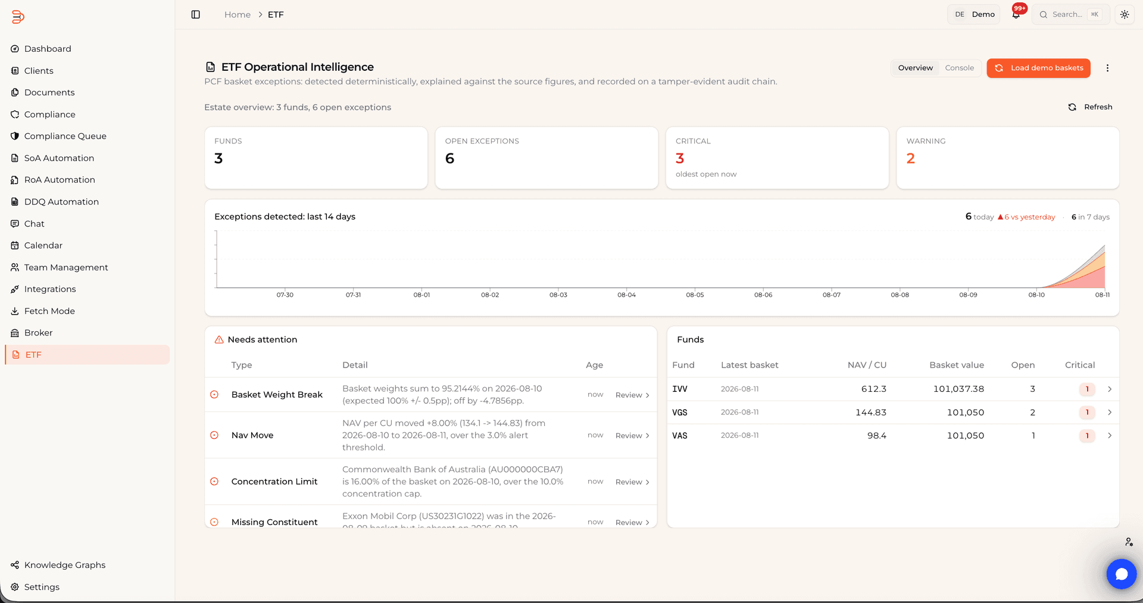Click the 08-10 marker on chart axis
Viewport: 1143px width, 603px height.
pyautogui.click(x=1036, y=295)
